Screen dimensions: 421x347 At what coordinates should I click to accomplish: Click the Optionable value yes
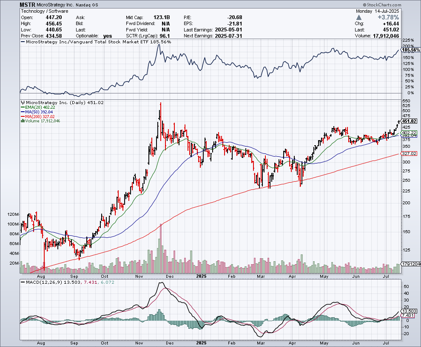tap(108, 36)
